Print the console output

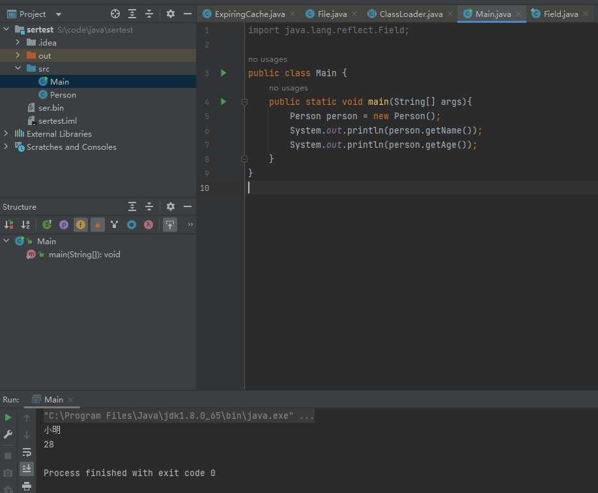pos(27,486)
